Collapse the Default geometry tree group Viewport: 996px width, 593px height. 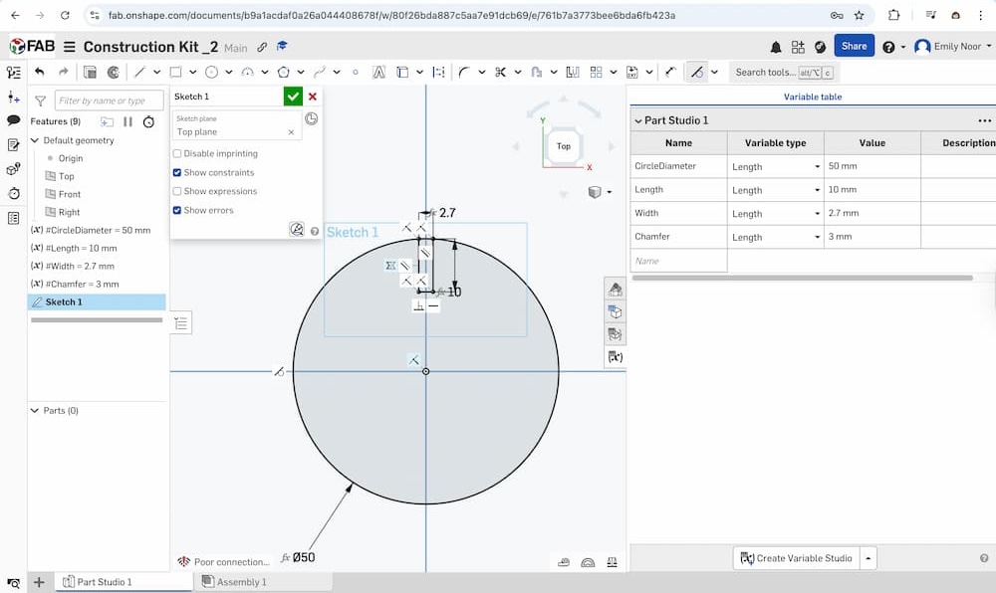[35, 140]
